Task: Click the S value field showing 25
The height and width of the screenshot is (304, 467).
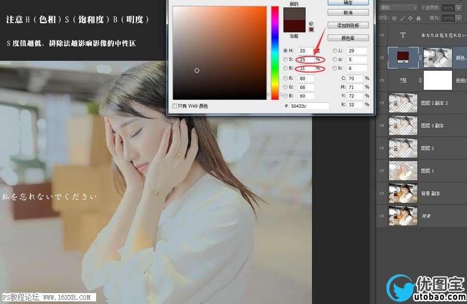Action: coord(306,60)
